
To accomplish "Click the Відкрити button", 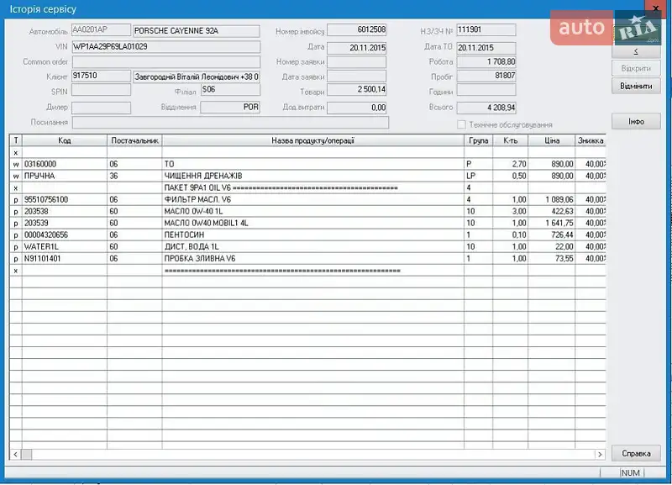I will (x=636, y=68).
